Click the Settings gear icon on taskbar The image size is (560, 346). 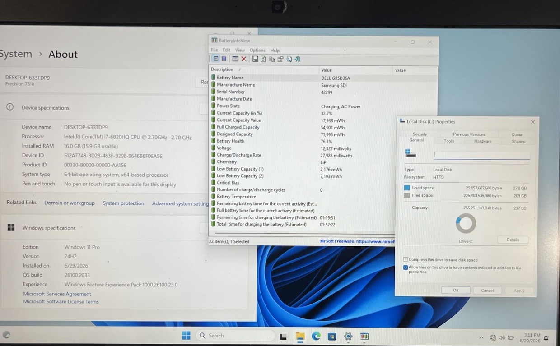tap(348, 336)
